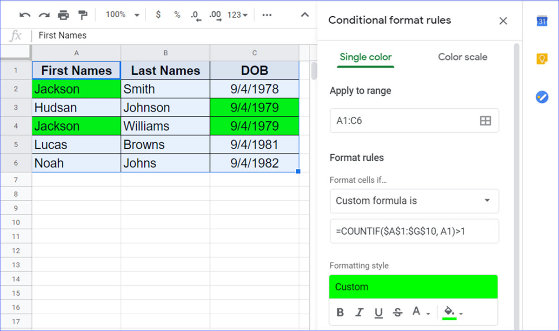Toggle italic in the formatting style
The height and width of the screenshot is (331, 559).
click(x=359, y=312)
